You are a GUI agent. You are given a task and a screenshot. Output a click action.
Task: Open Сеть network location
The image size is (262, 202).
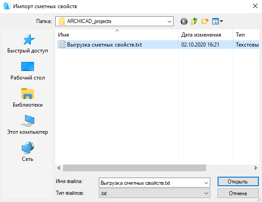click(x=28, y=152)
